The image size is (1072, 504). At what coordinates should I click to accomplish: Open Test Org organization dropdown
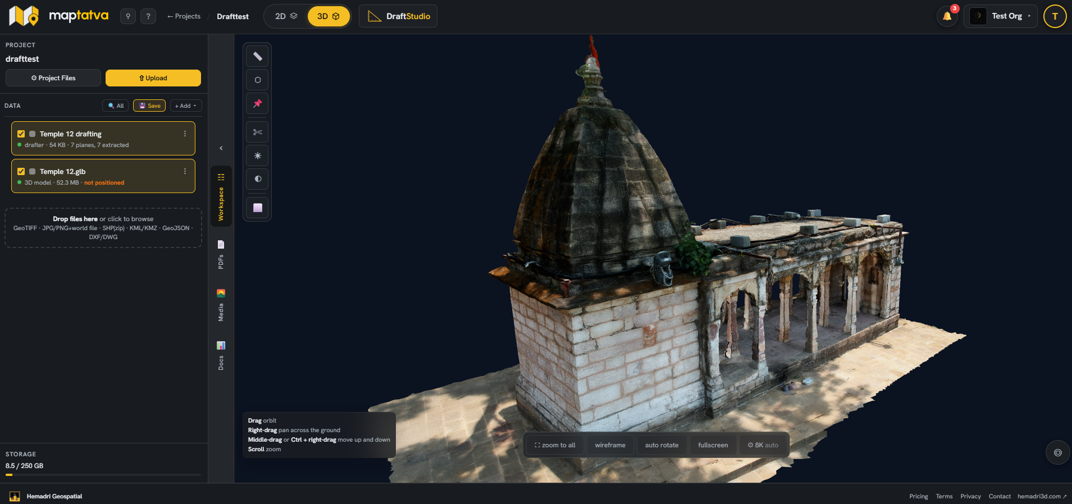pyautogui.click(x=1001, y=16)
